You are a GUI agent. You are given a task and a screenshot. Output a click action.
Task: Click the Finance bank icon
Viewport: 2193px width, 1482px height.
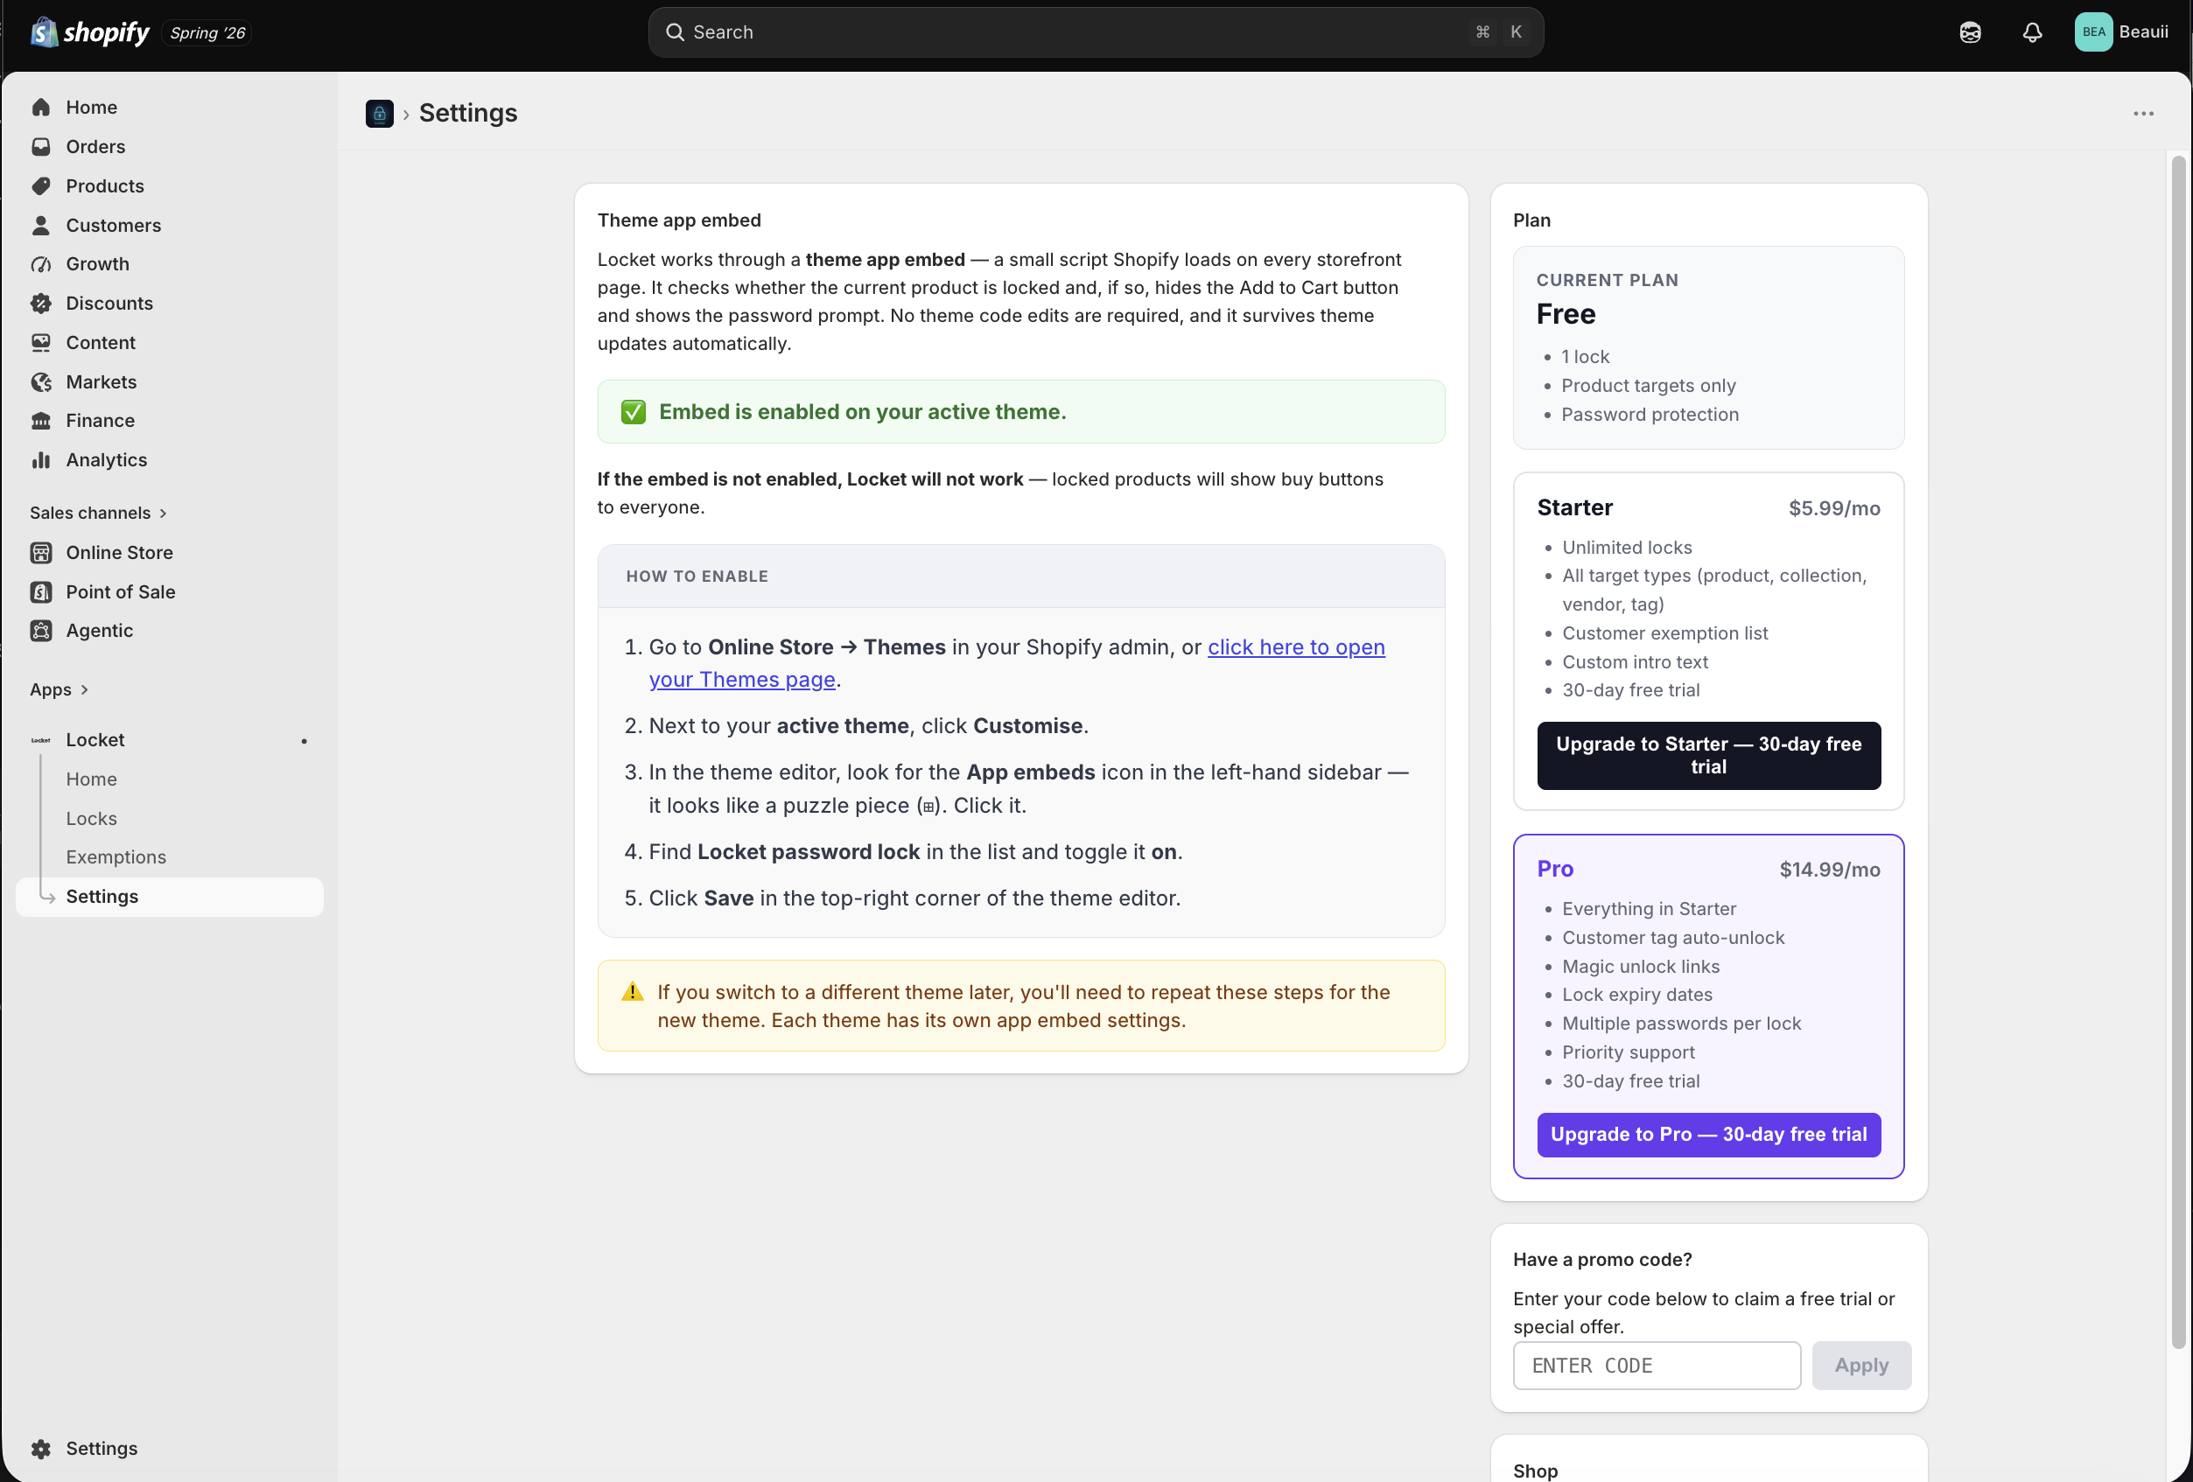pyautogui.click(x=40, y=421)
